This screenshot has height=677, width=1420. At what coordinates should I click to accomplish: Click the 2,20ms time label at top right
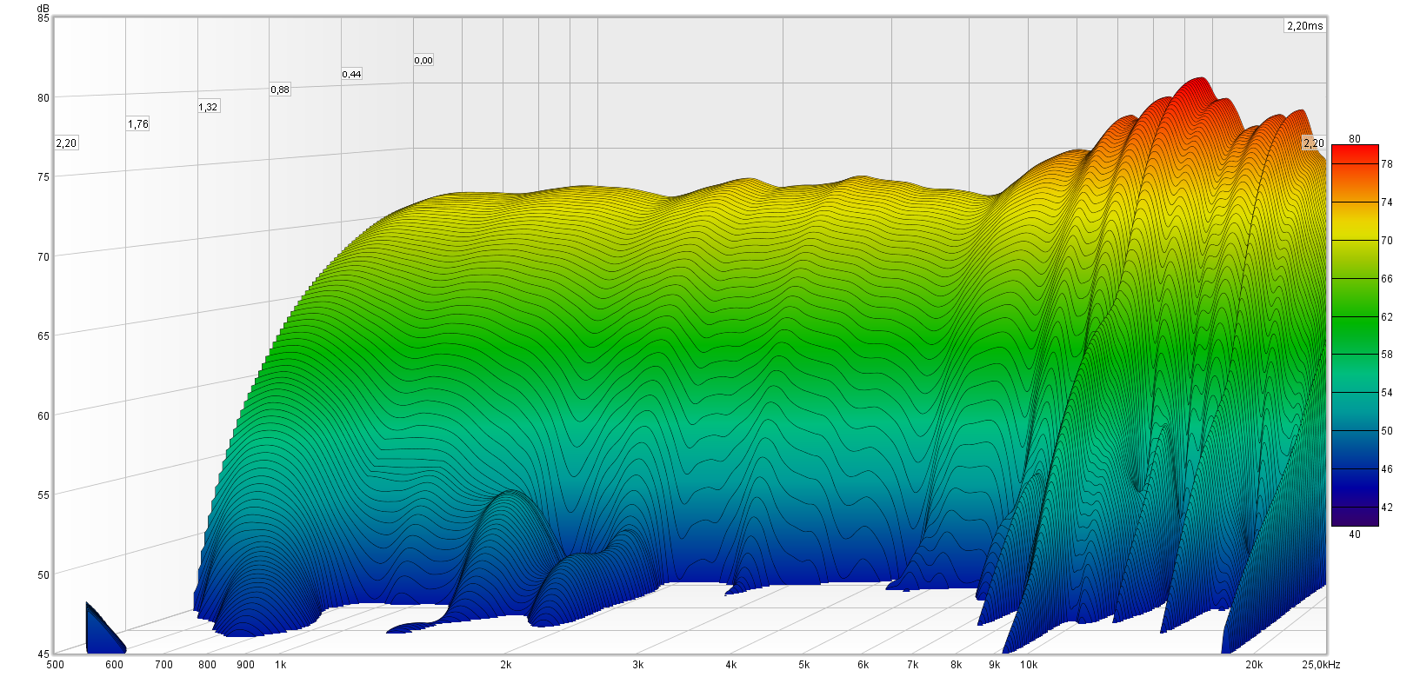(x=1304, y=26)
